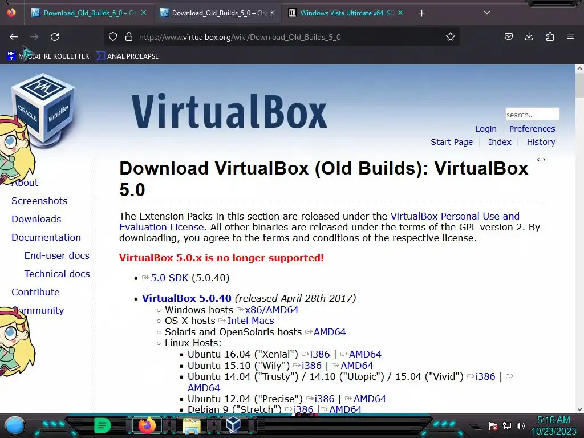This screenshot has height=438, width=584.
Task: Download Ubuntu 14.04 Trusty i386 package
Action: point(485,376)
